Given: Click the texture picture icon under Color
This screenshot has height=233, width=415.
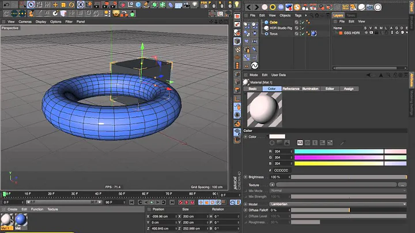Looking at the screenshot, I should click(x=287, y=142).
